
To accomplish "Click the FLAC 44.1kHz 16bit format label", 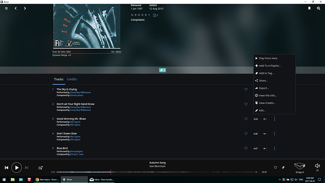I will (x=61, y=52).
